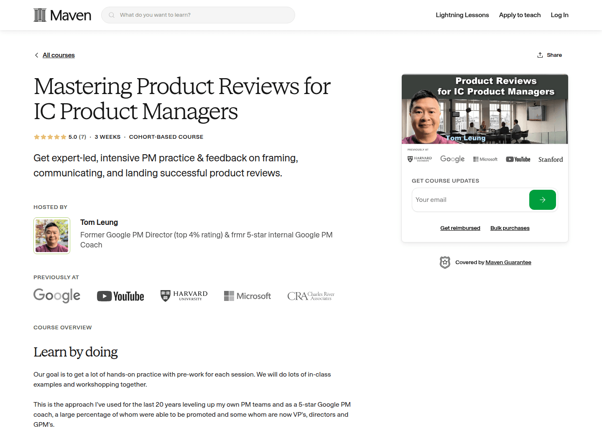
Task: Click the Maven columns logo
Action: tap(40, 15)
